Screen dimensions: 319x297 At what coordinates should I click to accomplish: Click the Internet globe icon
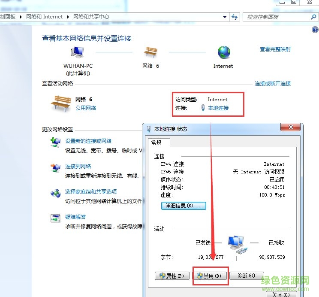pyautogui.click(x=224, y=52)
